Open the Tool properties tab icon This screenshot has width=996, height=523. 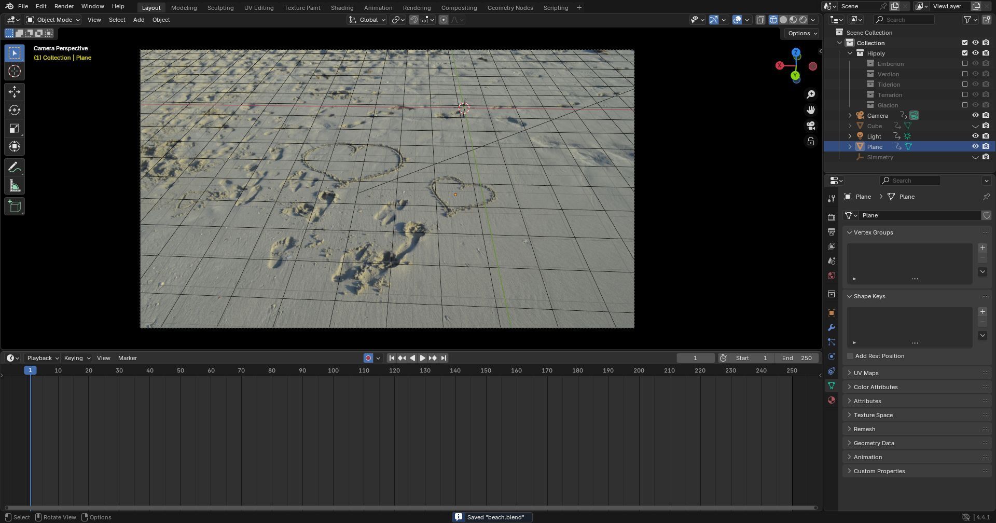point(832,199)
